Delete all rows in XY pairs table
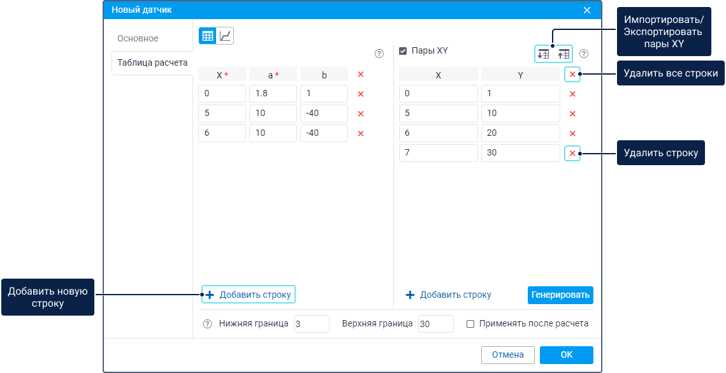Image resolution: width=726 pixels, height=373 pixels. click(x=572, y=74)
